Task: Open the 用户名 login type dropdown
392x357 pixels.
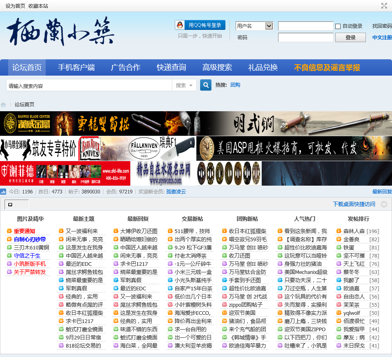Action: [254, 26]
